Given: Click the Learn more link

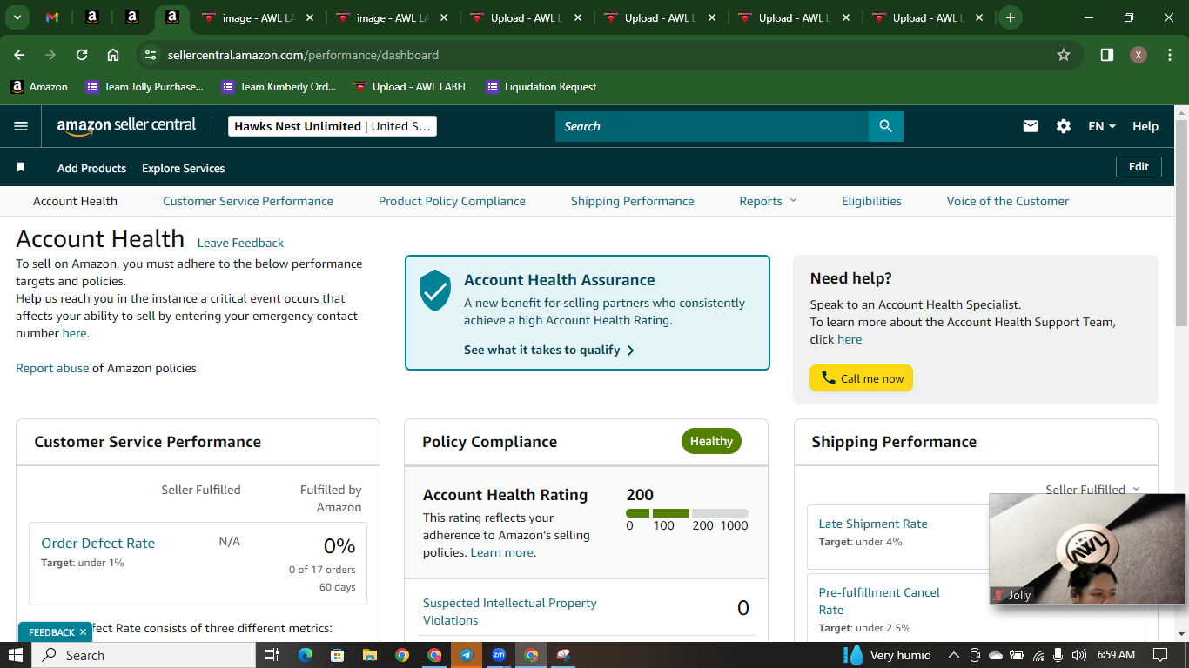Looking at the screenshot, I should [502, 552].
